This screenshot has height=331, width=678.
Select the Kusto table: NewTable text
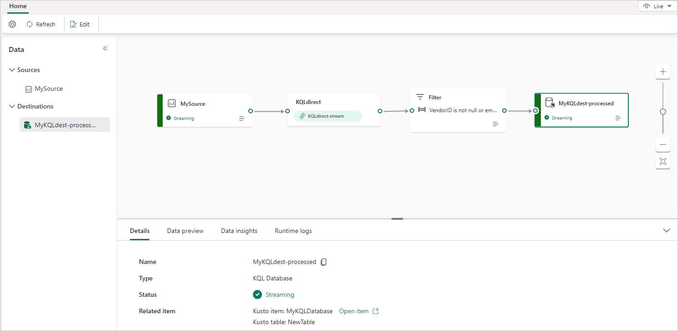(x=284, y=322)
